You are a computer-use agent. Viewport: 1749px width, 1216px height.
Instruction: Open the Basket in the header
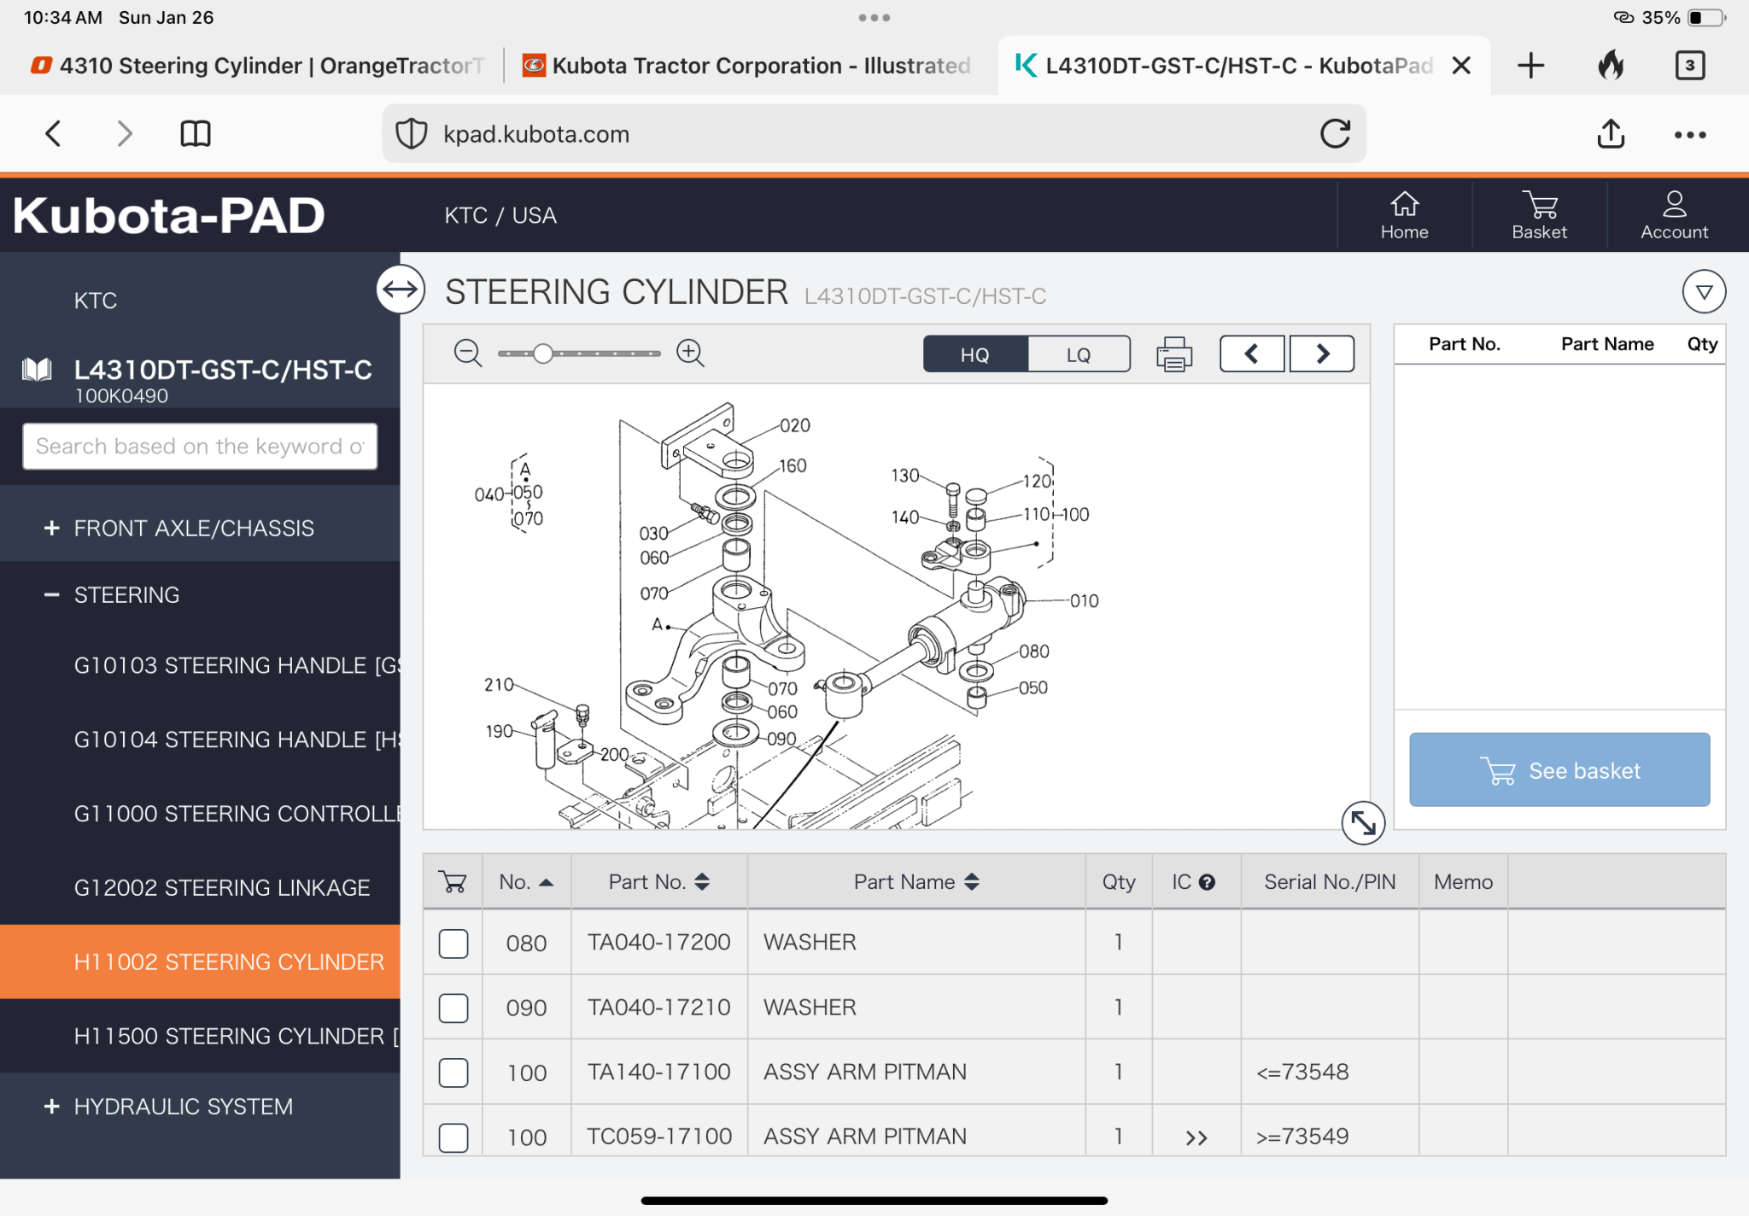pos(1539,215)
